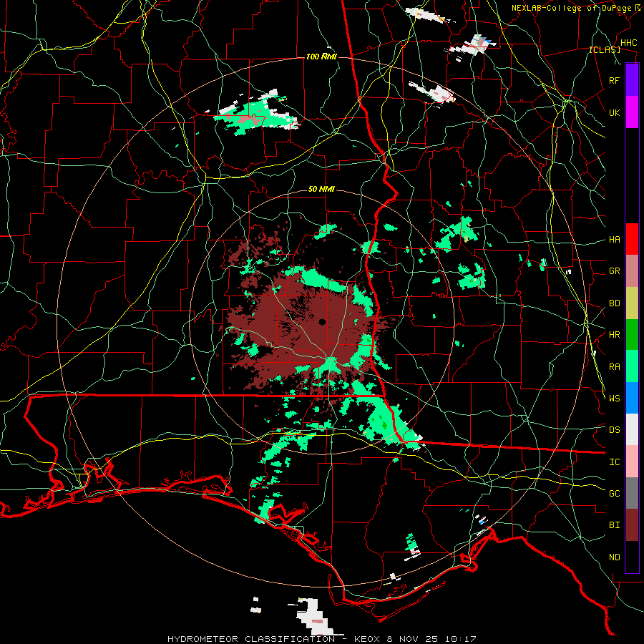The width and height of the screenshot is (644, 644).
Task: Click the WS blue legend swatch
Action: (x=632, y=398)
